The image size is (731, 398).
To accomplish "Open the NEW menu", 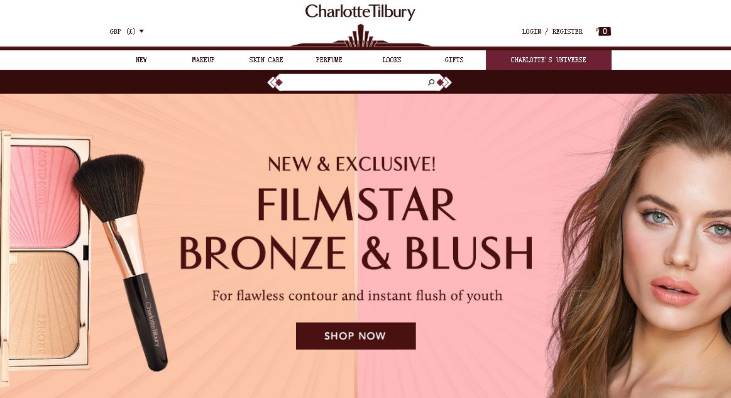I will pos(141,60).
